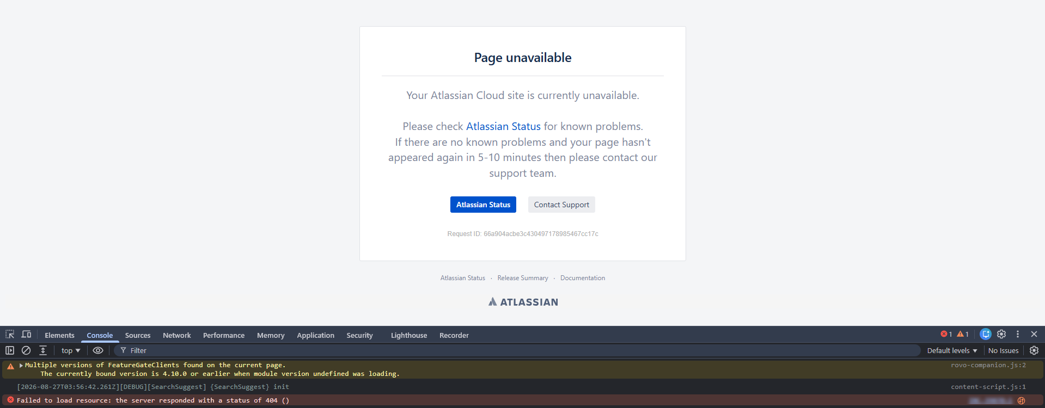Click the red error count badge
This screenshot has width=1045, height=408.
pos(946,334)
